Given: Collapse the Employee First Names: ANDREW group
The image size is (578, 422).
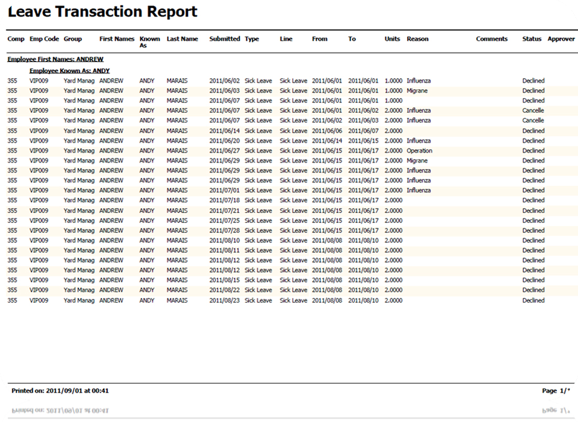Looking at the screenshot, I should tap(56, 59).
